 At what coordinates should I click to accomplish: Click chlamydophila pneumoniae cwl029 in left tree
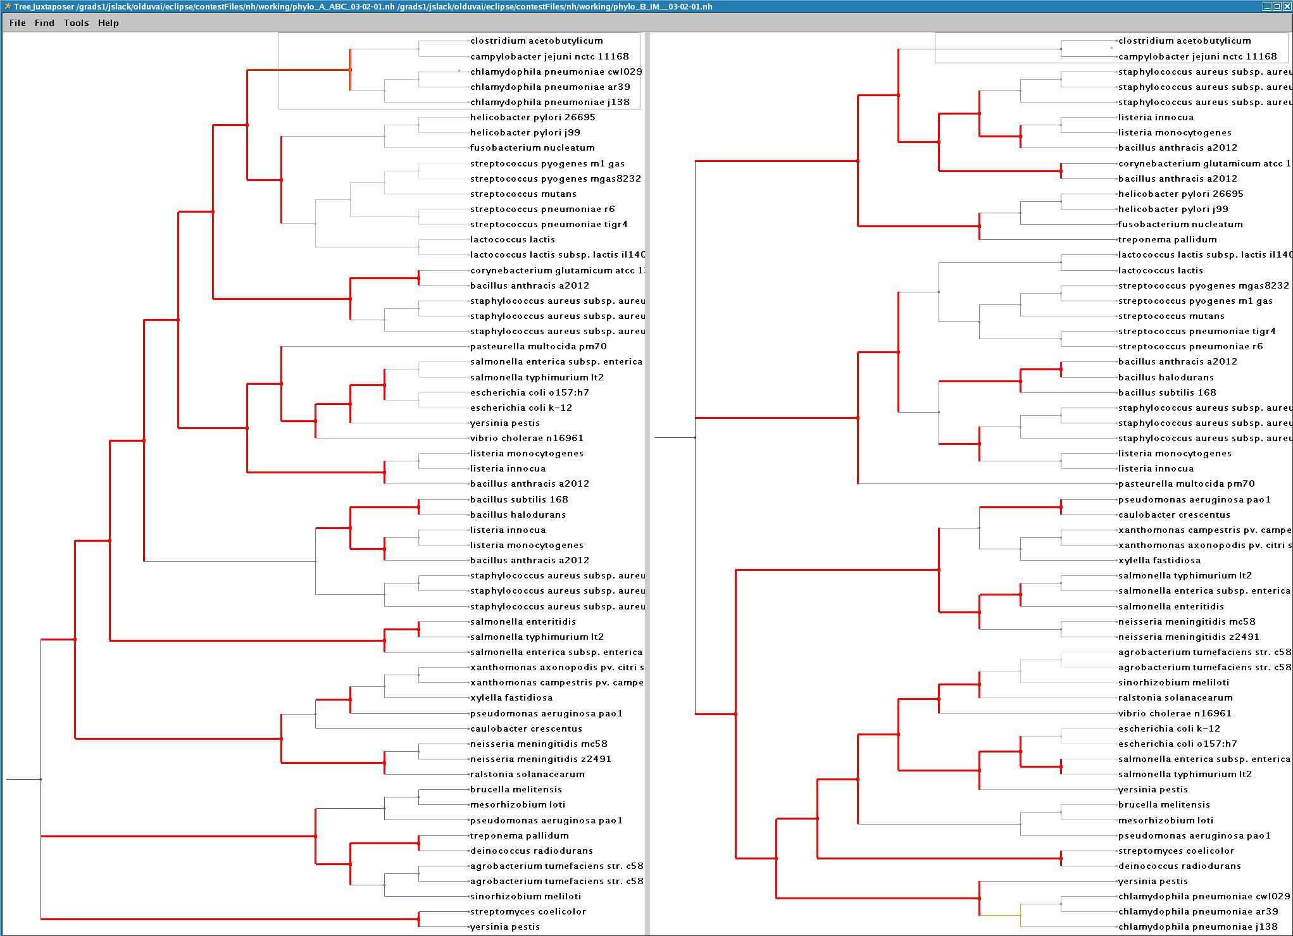(556, 72)
